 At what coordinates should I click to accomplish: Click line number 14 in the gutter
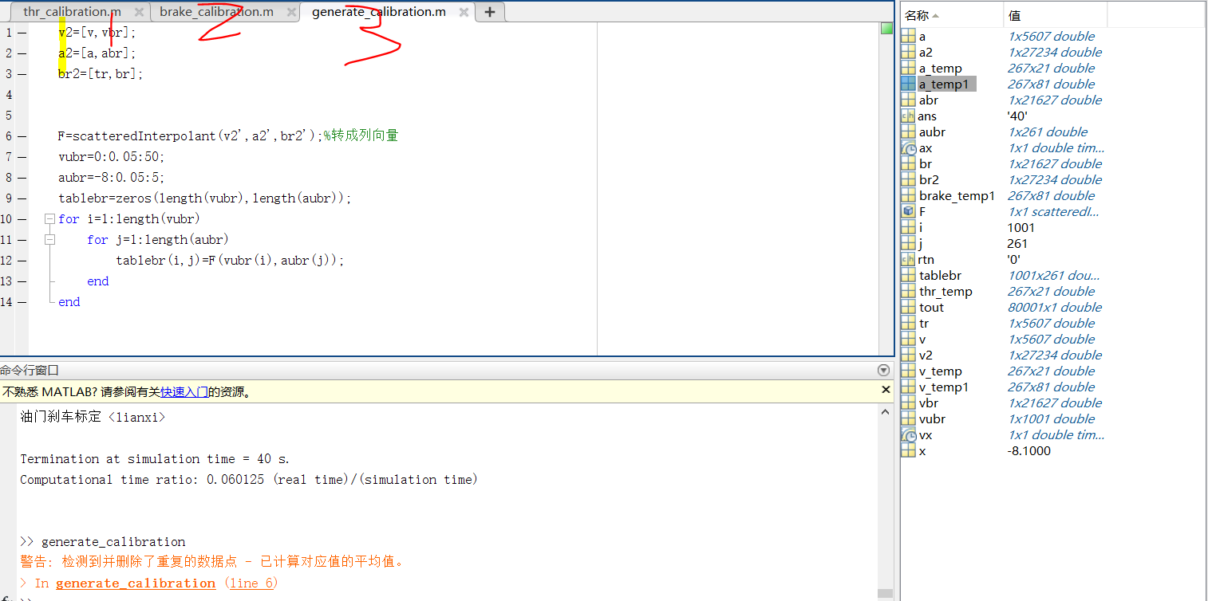[7, 301]
